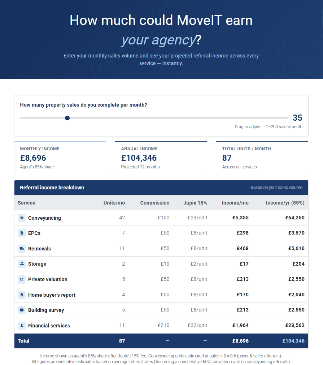Click the Building survey grid icon

pos(22,310)
